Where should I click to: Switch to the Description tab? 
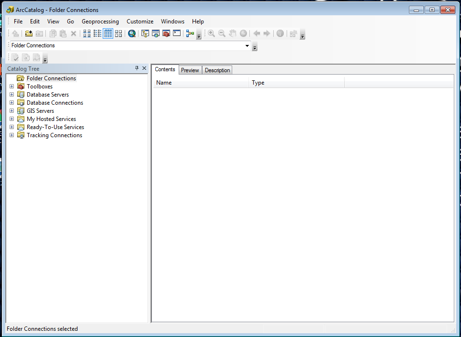(x=217, y=70)
